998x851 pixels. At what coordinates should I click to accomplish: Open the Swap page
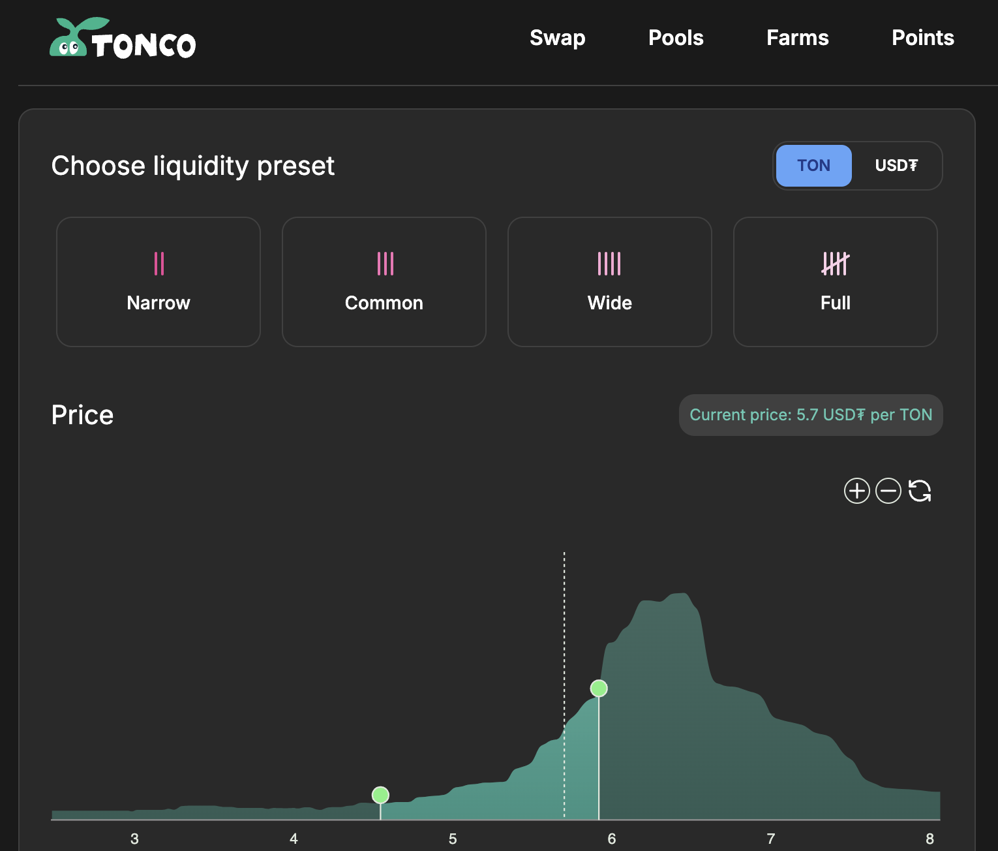[x=557, y=38]
